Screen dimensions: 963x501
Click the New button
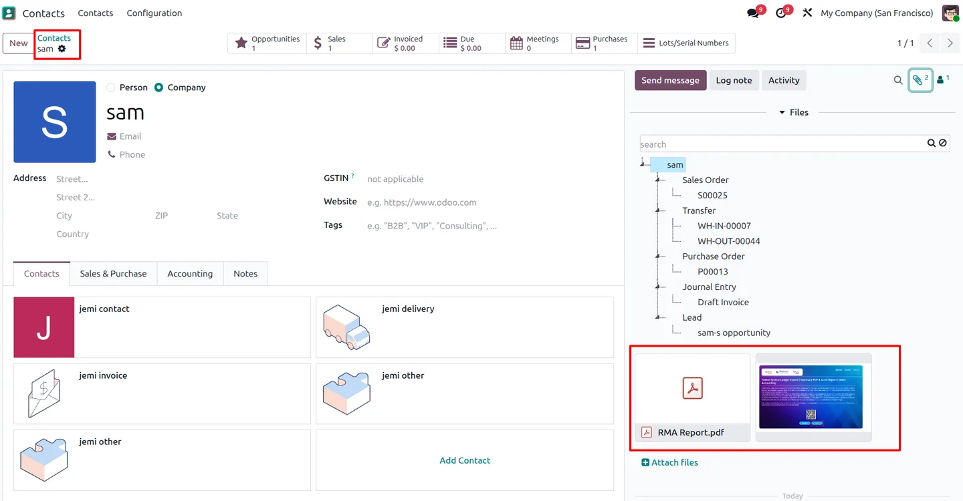click(x=19, y=43)
